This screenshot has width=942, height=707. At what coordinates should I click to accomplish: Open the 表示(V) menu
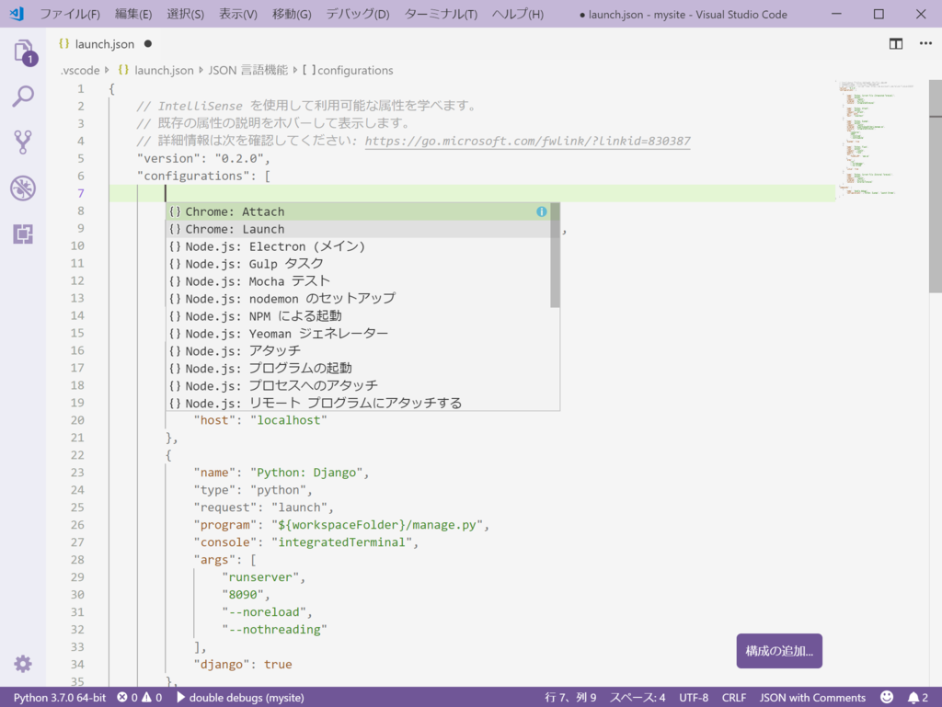tap(238, 14)
